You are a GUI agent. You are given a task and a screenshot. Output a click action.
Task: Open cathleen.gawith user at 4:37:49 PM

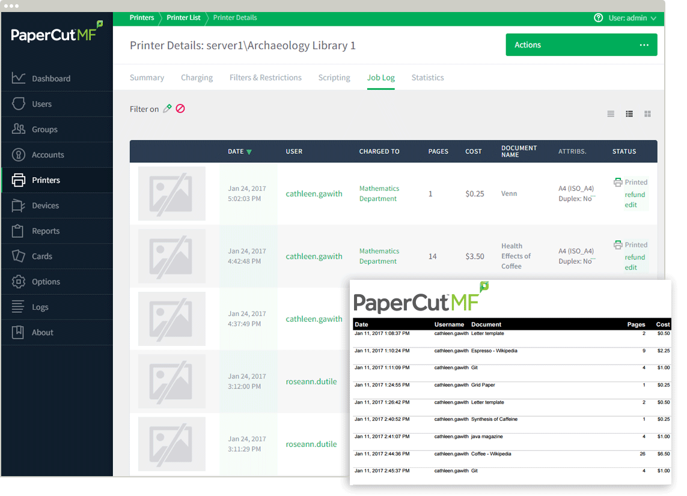(314, 319)
